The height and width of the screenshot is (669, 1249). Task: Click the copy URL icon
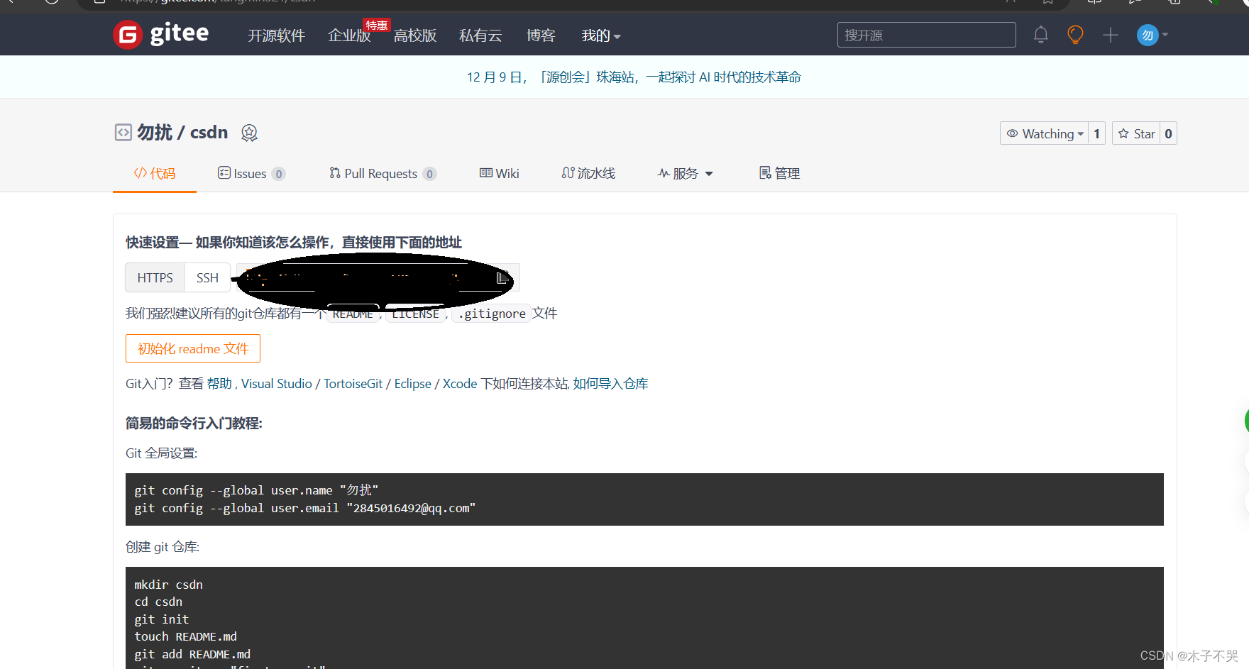pos(502,278)
